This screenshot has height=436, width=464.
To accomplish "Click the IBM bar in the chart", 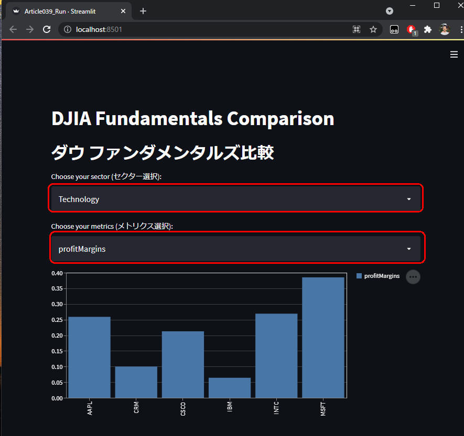I will point(230,387).
